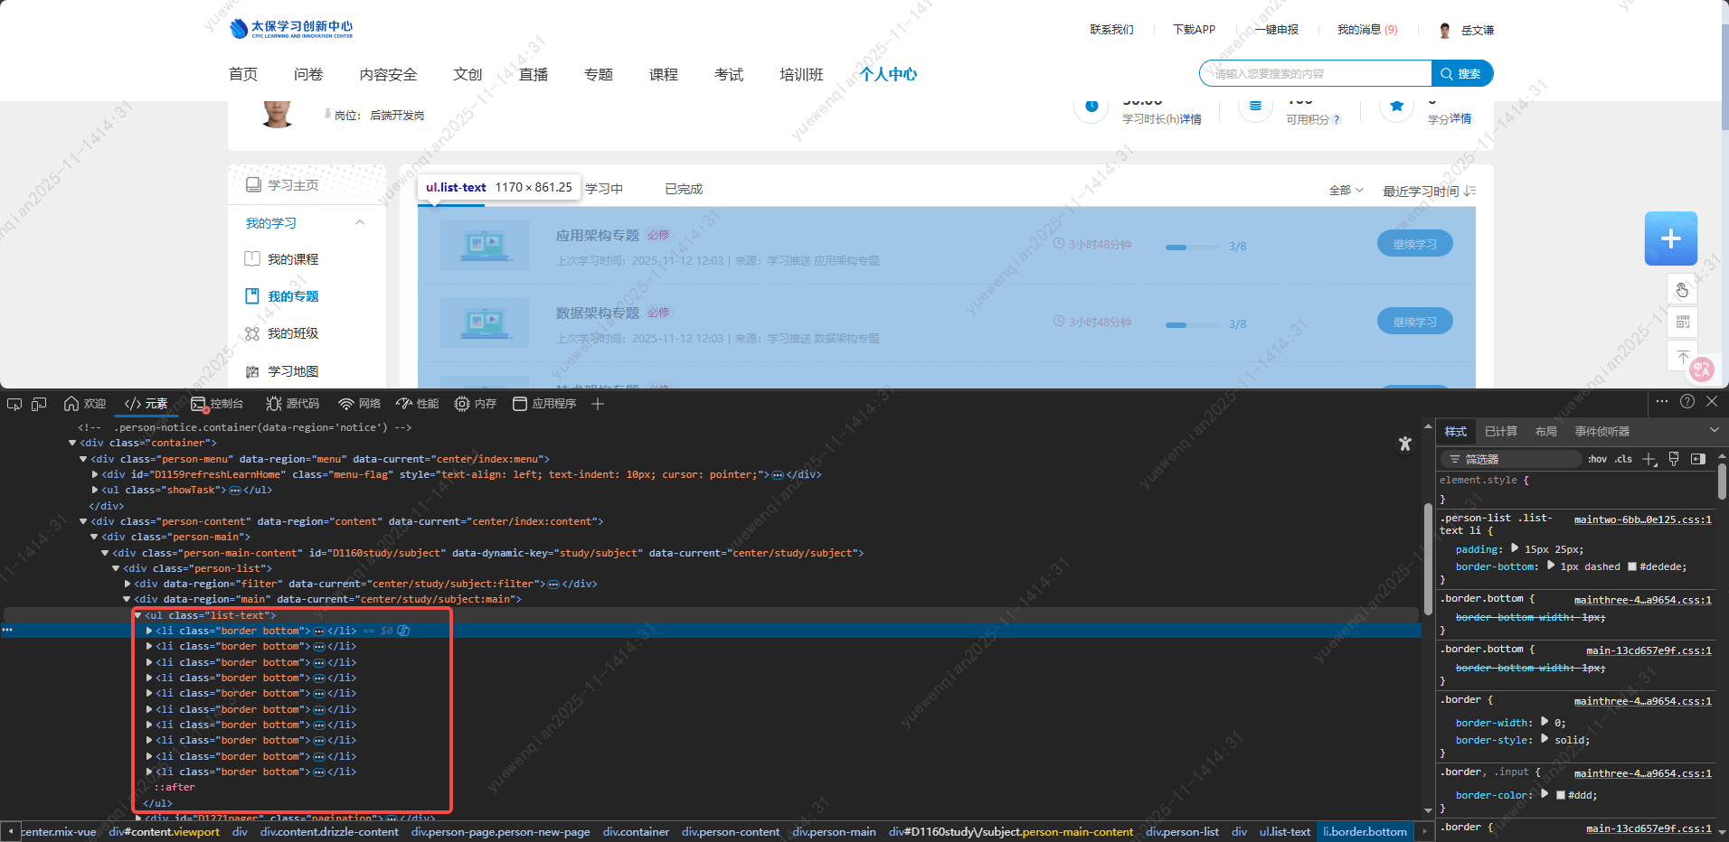Click the floating blue plus button
1729x842 pixels.
[1670, 238]
